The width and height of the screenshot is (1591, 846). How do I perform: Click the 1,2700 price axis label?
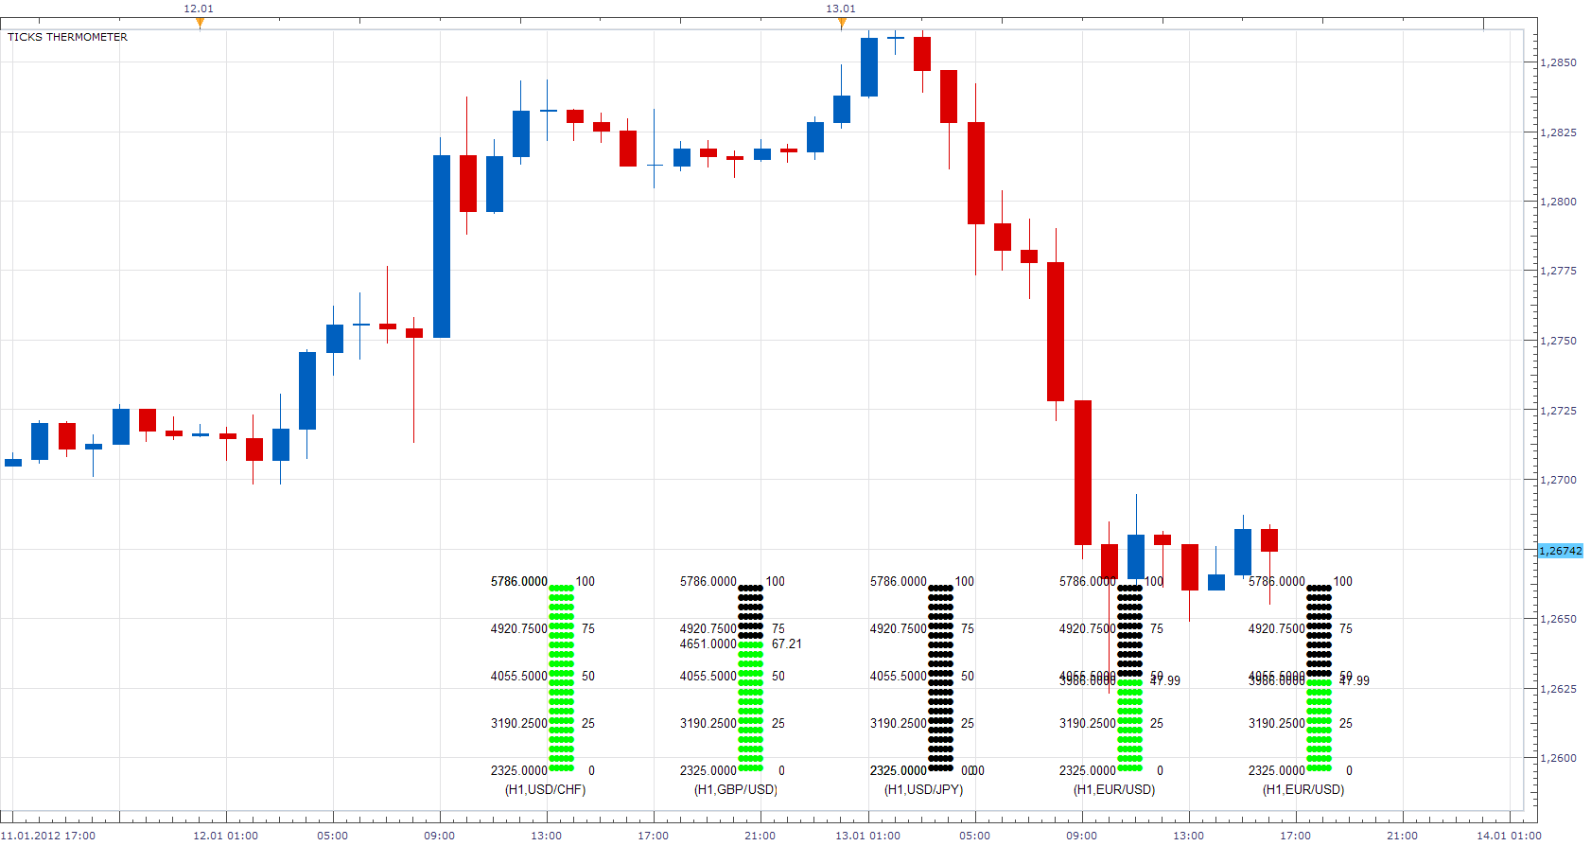click(1559, 480)
